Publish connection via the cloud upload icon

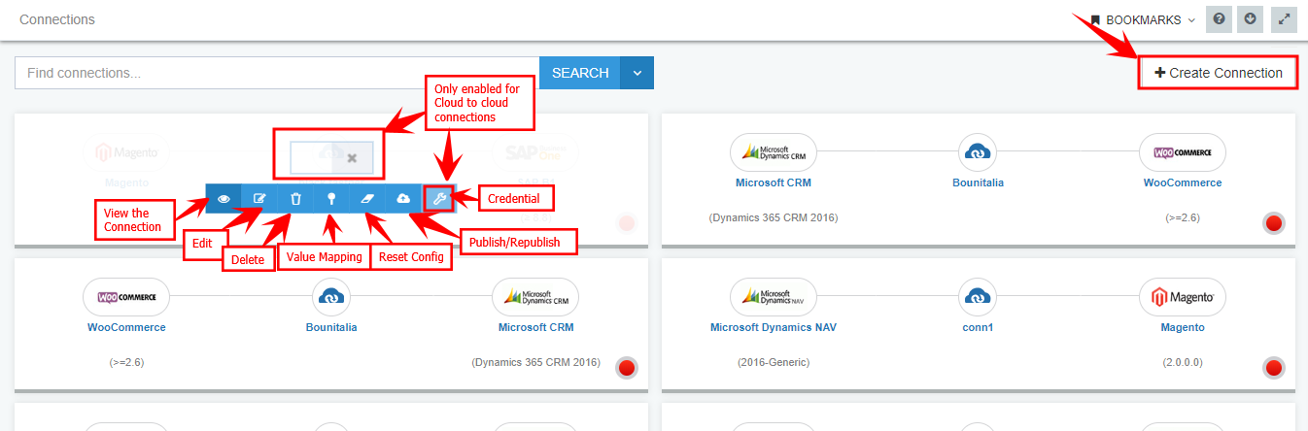403,198
